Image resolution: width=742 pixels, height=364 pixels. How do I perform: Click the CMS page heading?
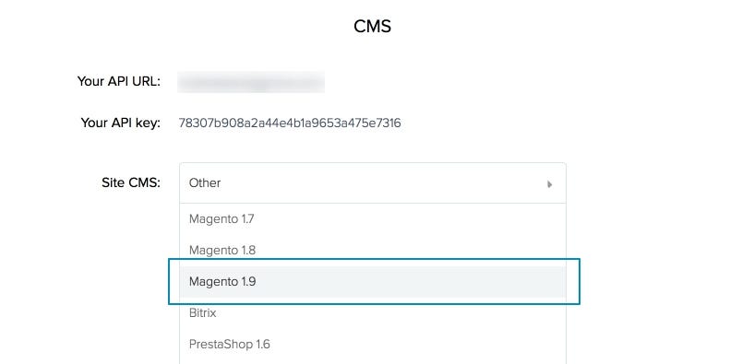[373, 27]
